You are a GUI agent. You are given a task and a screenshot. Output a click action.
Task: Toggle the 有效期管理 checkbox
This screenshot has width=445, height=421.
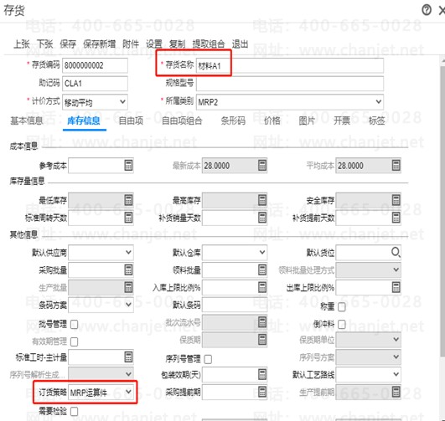(x=74, y=341)
